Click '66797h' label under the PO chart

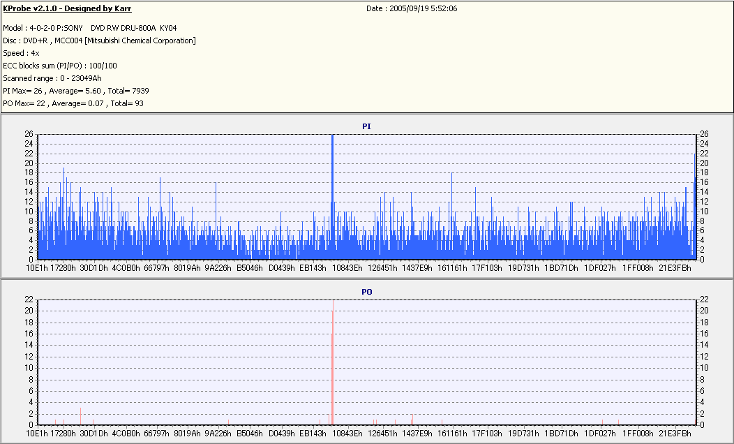coord(156,434)
